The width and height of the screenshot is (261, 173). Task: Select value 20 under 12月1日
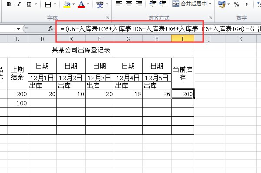point(42,94)
